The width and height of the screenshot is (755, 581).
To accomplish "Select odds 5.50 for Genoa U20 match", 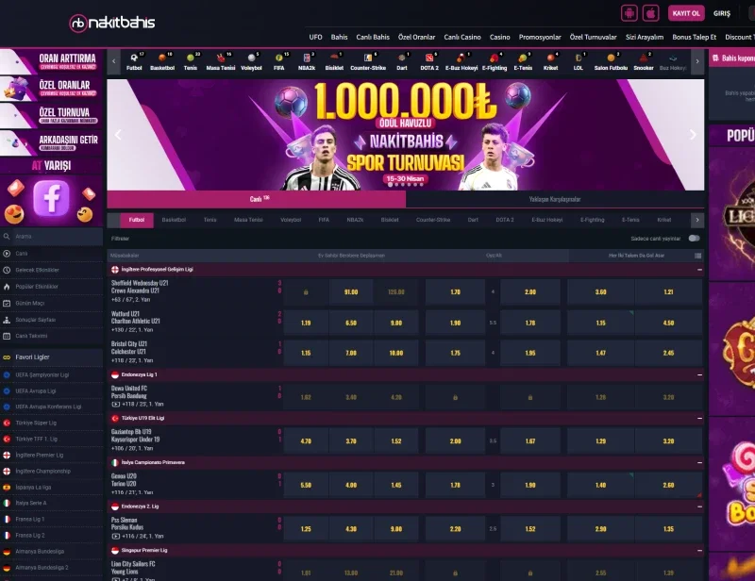I will pos(306,485).
